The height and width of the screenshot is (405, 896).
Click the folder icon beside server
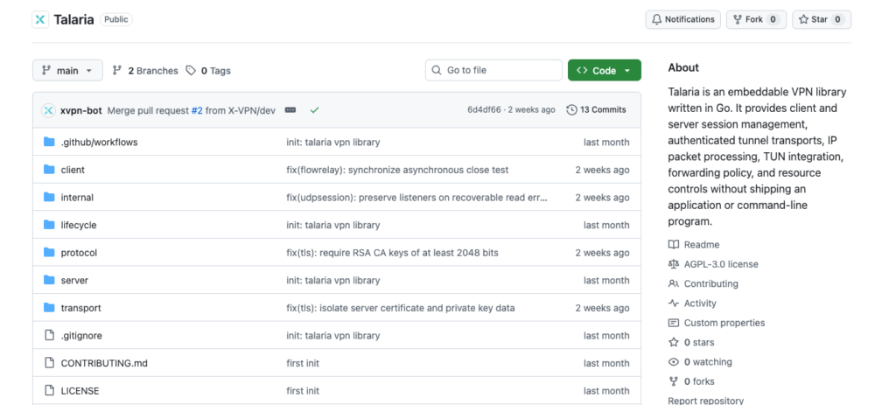click(49, 280)
